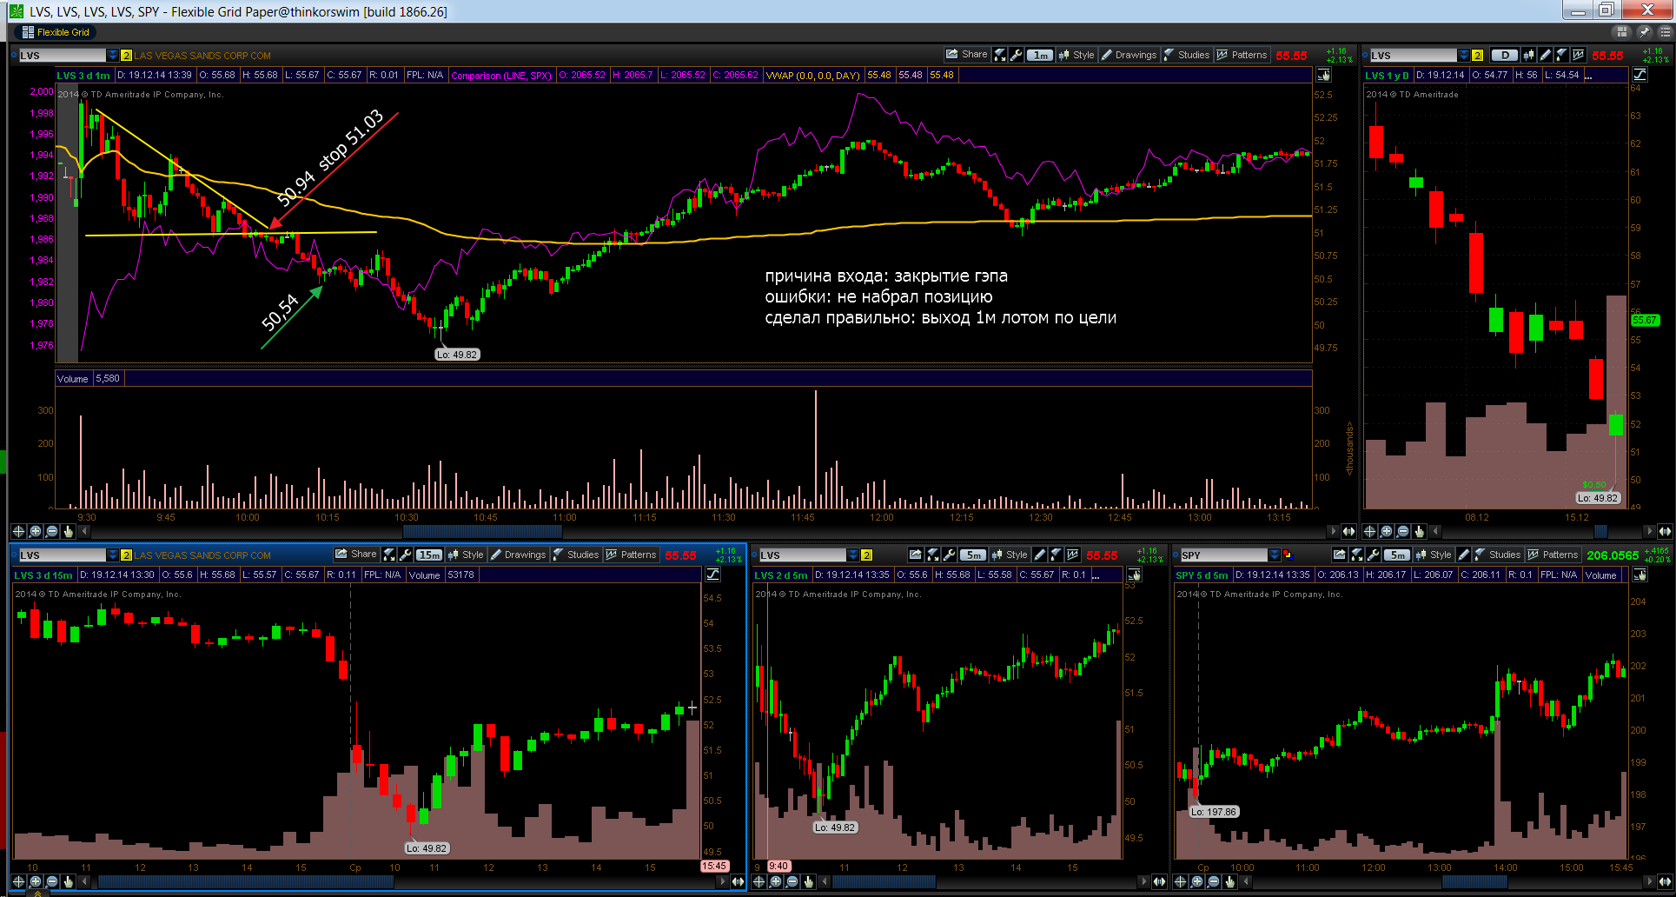Select SPY symbol field
This screenshot has width=1676, height=897.
pyautogui.click(x=1223, y=555)
